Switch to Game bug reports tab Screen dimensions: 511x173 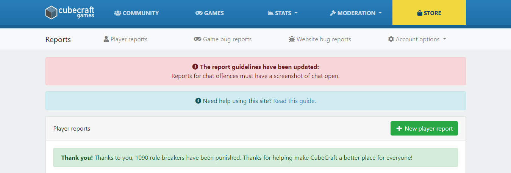(223, 39)
